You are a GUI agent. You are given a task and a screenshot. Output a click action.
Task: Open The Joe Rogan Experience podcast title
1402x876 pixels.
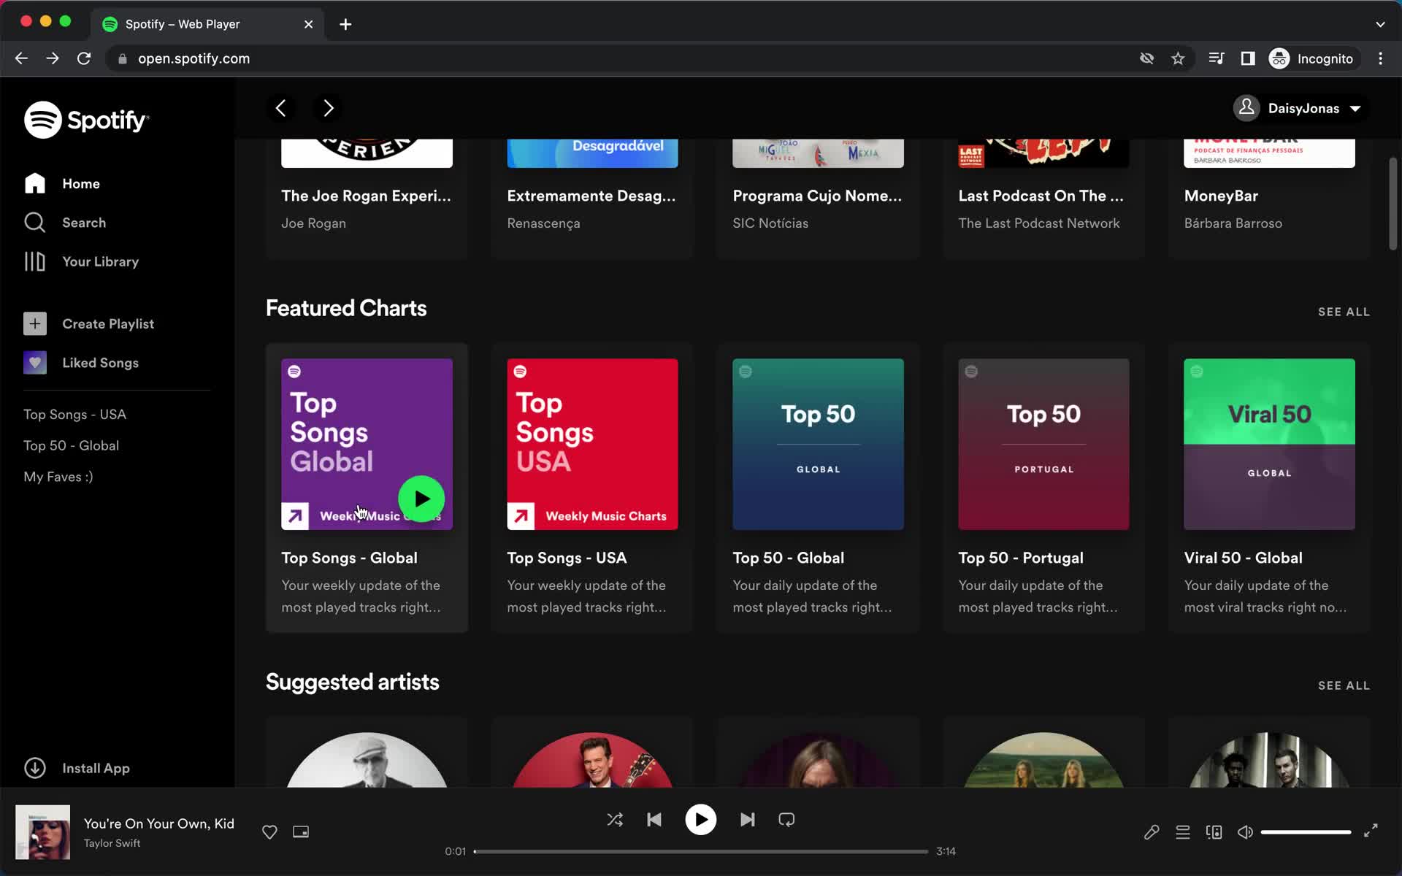click(x=366, y=196)
